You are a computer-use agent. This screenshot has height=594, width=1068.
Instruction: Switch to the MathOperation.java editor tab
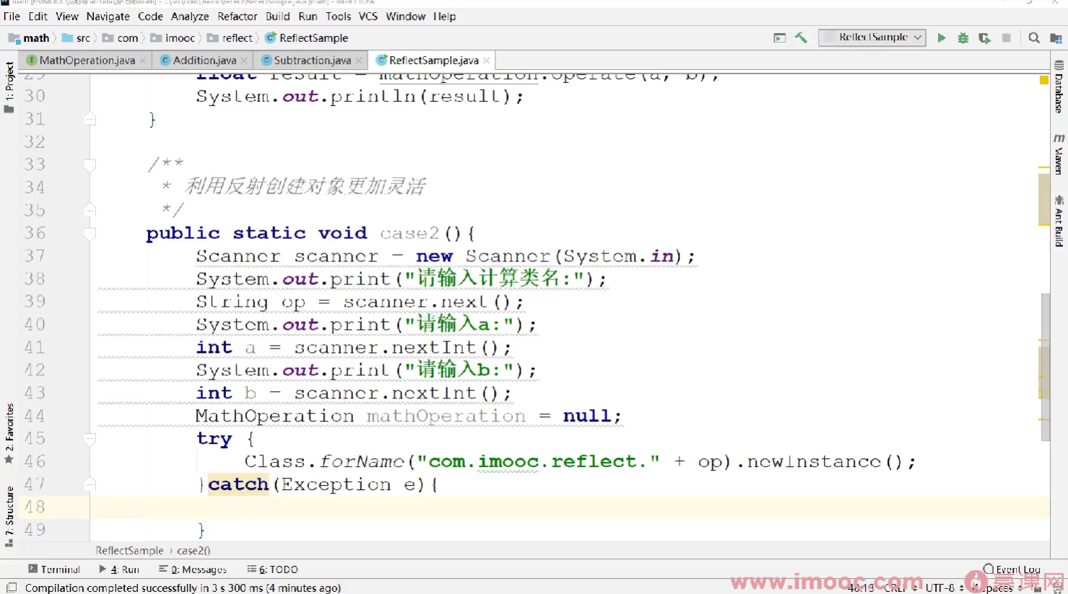pyautogui.click(x=87, y=61)
